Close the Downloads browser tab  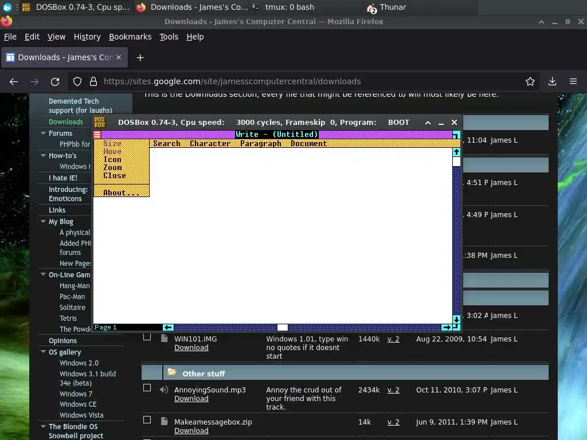click(x=119, y=57)
